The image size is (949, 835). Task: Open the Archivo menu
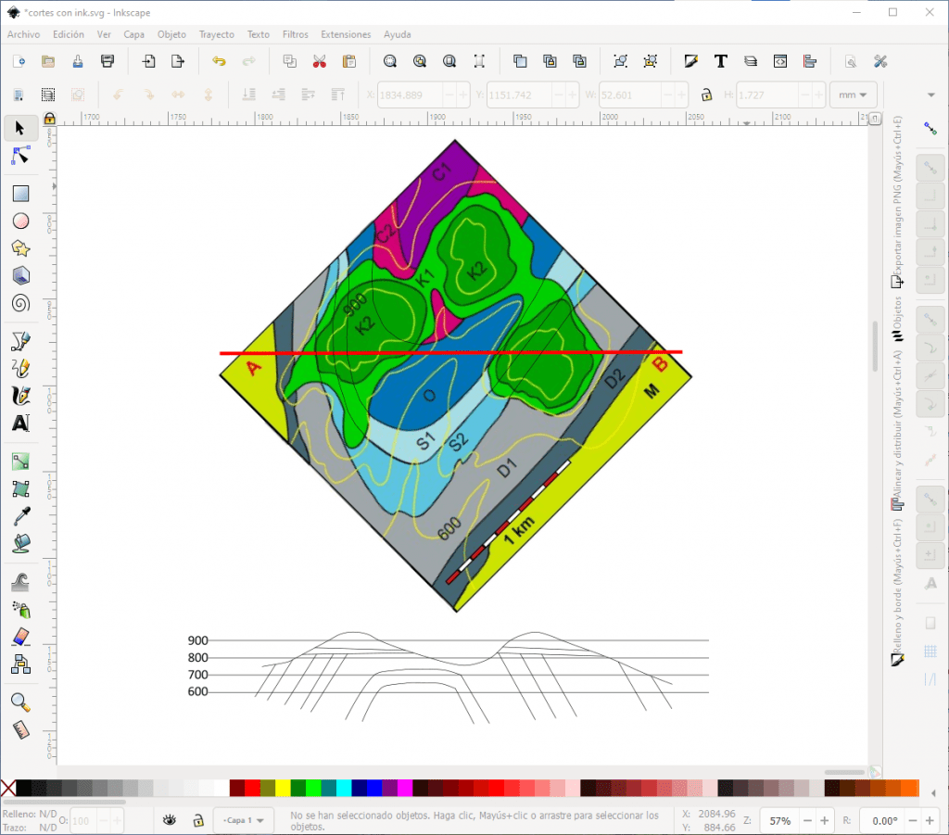[23, 34]
